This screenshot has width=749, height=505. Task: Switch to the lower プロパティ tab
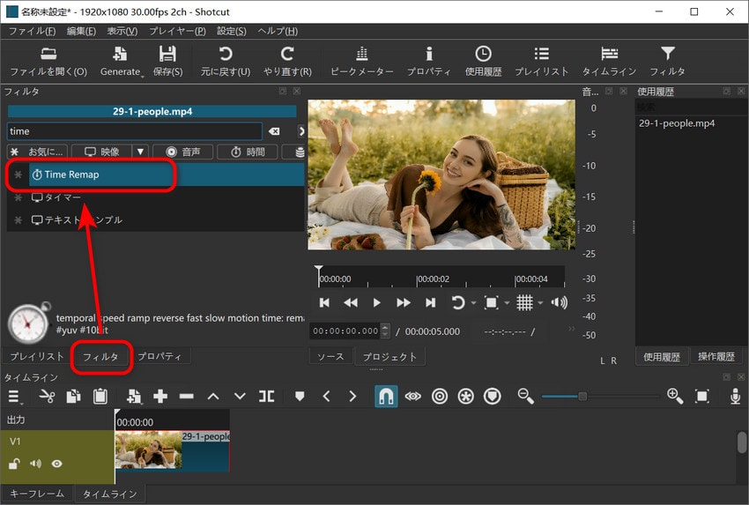coord(159,356)
